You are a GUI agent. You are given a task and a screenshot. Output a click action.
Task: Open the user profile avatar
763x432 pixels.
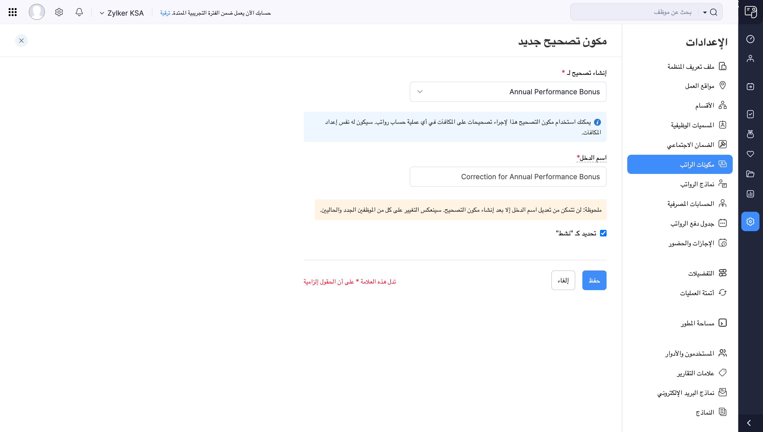point(37,12)
